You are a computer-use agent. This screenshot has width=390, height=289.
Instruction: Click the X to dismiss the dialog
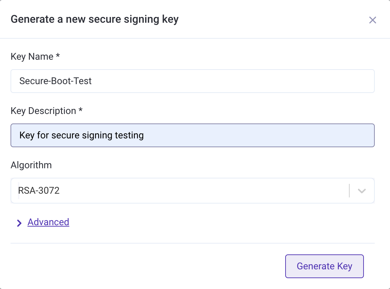372,20
